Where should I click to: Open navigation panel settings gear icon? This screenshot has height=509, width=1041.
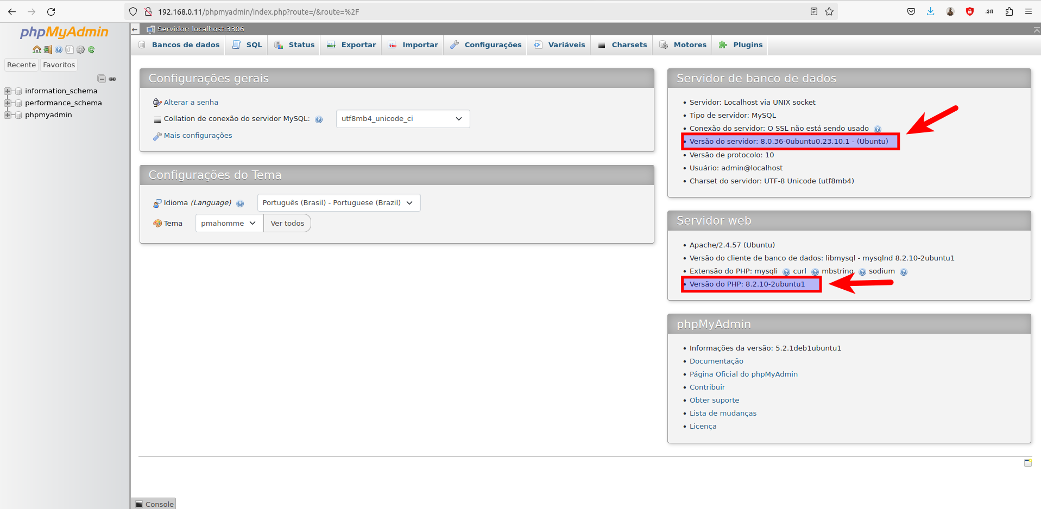[x=80, y=49]
